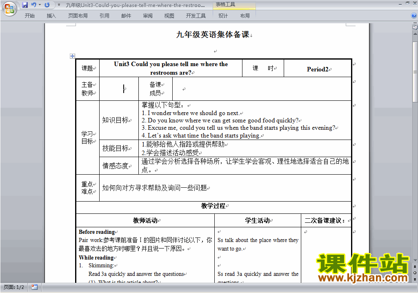Click the 情感态度 cell

[119, 166]
